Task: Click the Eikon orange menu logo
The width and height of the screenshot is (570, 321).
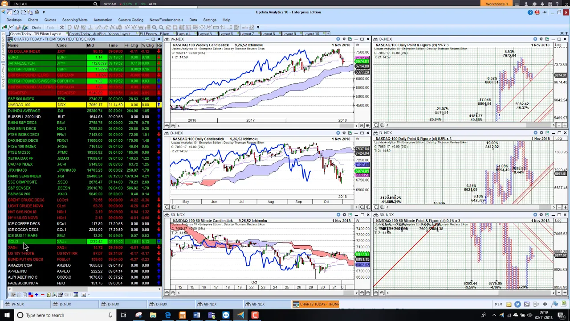Action: click(4, 4)
